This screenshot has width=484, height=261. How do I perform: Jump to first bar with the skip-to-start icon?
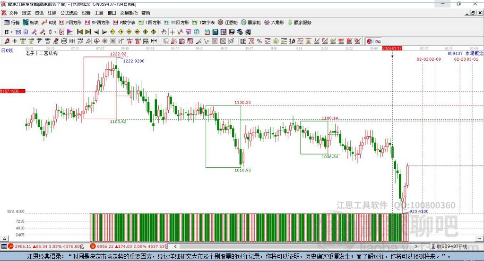tap(79, 32)
